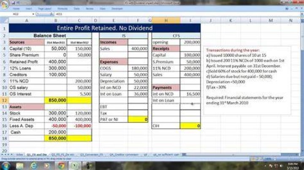304x170 pixels.
Task: Click the Normal view icon in status bar
Action: pyautogui.click(x=253, y=159)
